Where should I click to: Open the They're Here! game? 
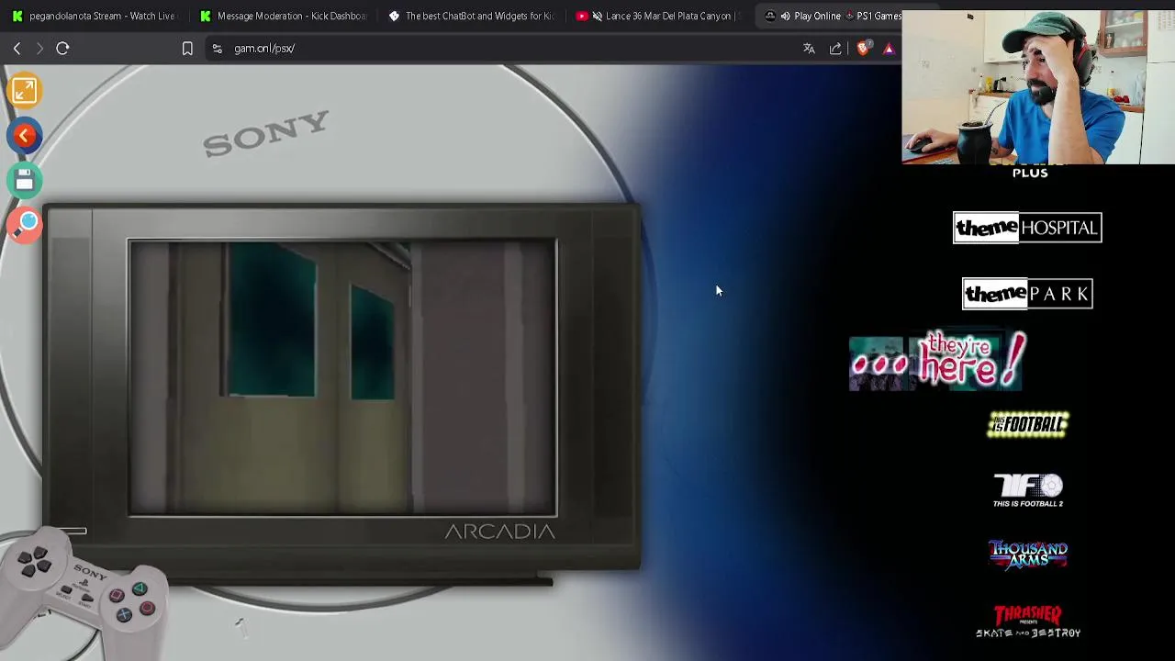tap(936, 361)
